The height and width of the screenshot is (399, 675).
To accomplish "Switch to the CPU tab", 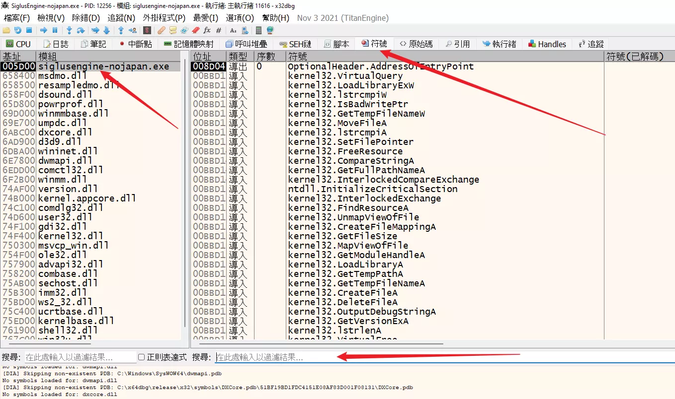I will coord(18,44).
